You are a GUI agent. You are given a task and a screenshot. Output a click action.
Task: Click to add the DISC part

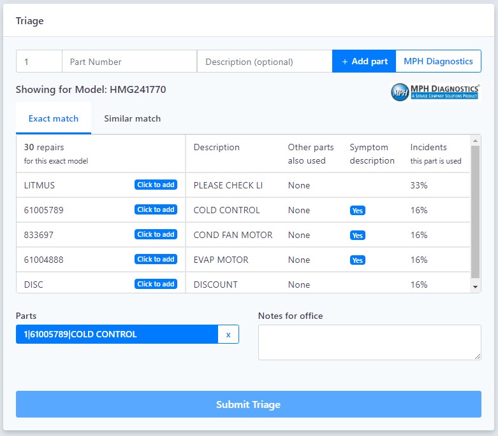click(x=156, y=284)
